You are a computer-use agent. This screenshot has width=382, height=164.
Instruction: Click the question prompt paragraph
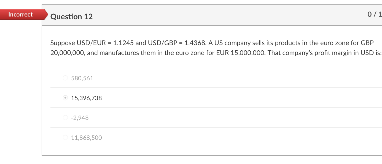(x=193, y=48)
